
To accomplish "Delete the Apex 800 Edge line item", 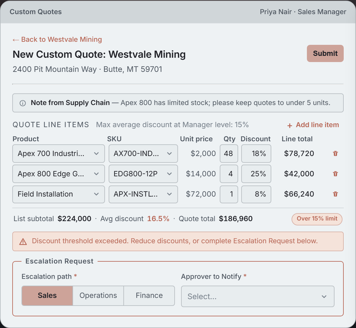I will pos(335,174).
